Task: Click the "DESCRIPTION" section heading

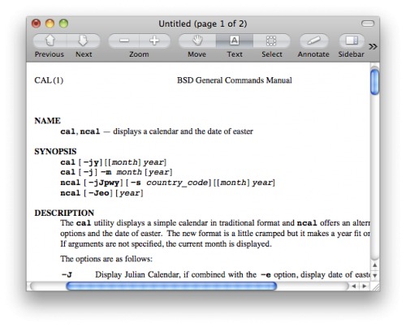Action: 64,213
